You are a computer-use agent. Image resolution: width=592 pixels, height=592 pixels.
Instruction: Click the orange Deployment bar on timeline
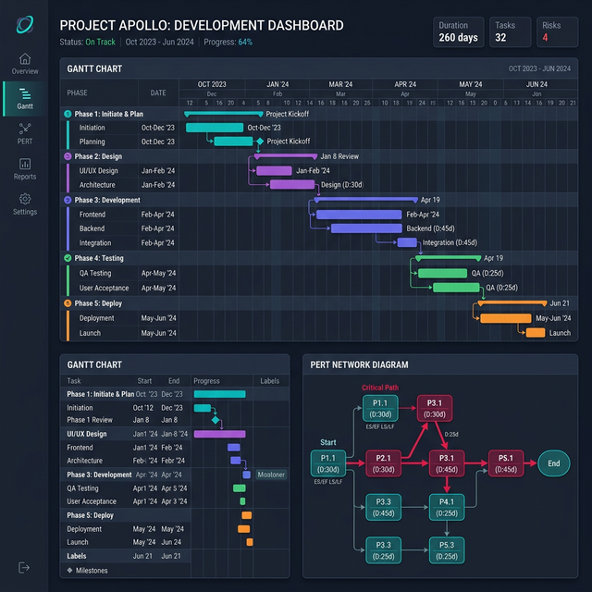(x=505, y=318)
